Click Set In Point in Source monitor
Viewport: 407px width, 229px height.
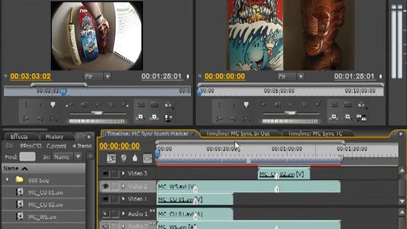pos(26,105)
